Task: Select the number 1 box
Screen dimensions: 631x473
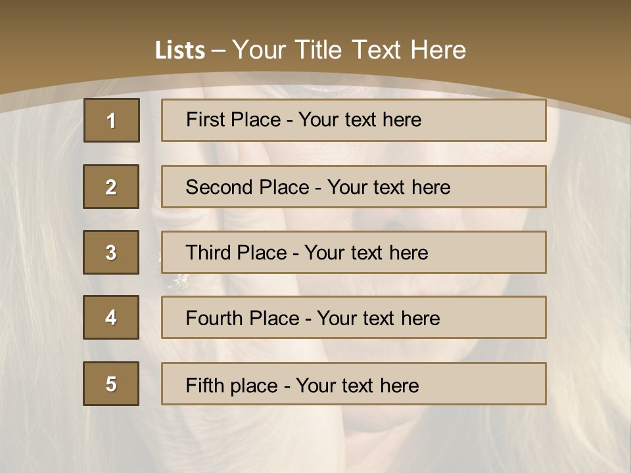Action: 112,120
